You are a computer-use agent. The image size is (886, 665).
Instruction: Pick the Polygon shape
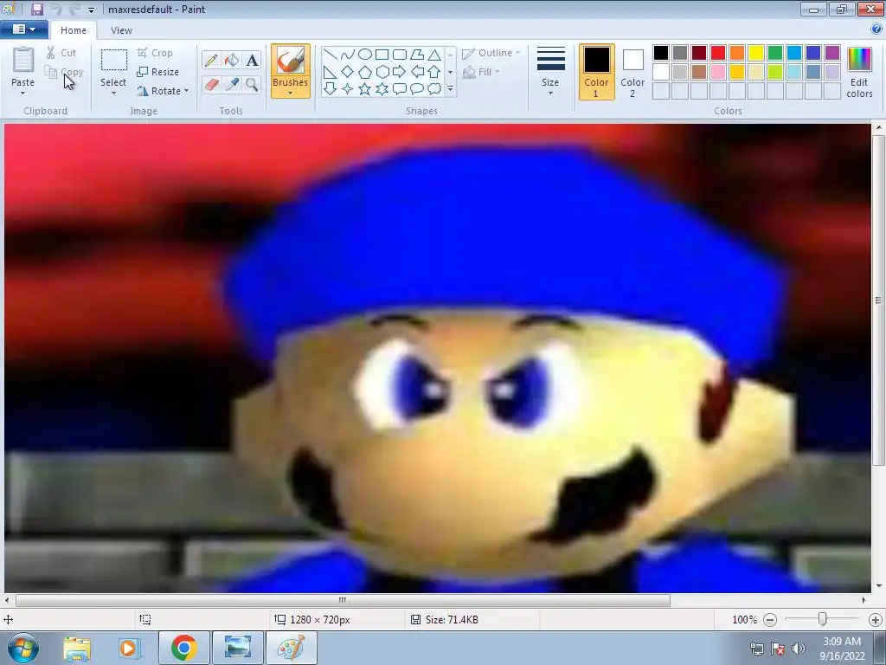point(417,55)
